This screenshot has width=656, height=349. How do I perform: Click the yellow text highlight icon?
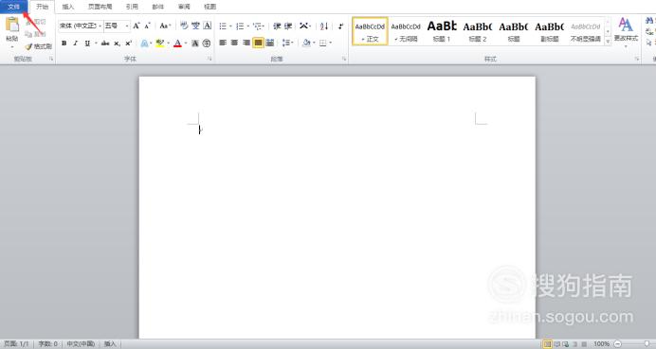159,43
